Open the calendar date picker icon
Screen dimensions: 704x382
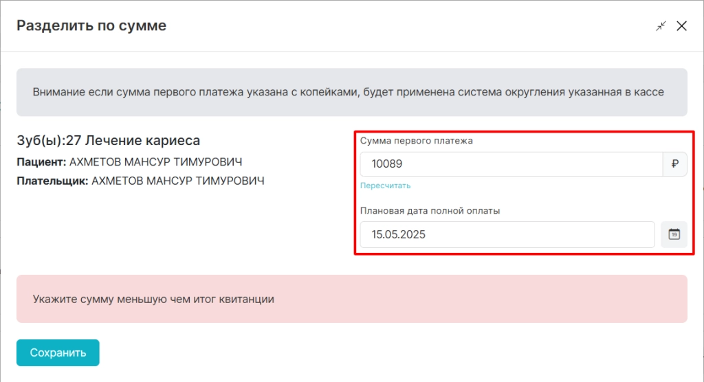click(674, 234)
